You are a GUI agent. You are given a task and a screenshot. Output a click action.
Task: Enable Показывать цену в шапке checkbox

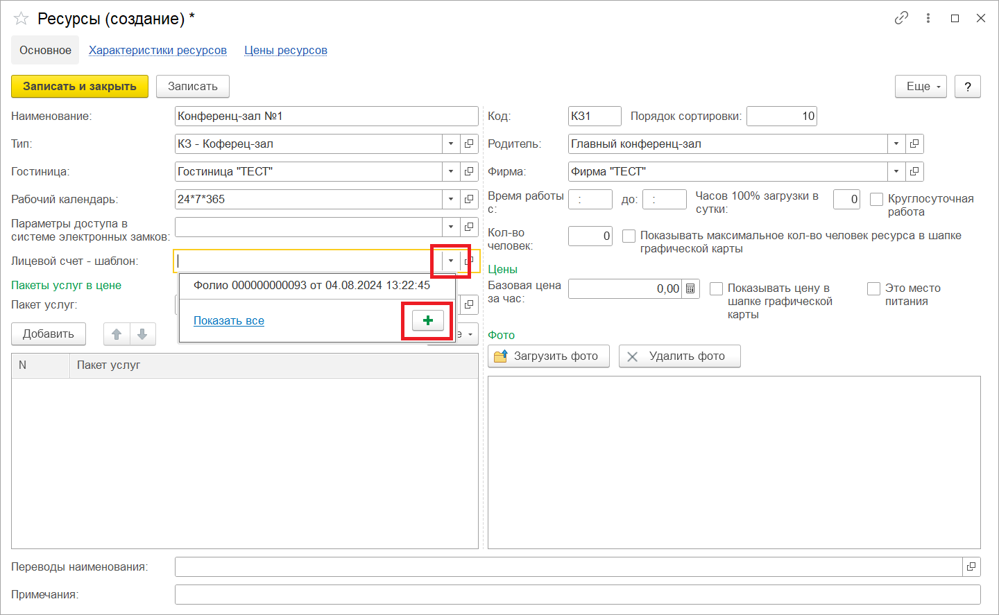pos(716,288)
